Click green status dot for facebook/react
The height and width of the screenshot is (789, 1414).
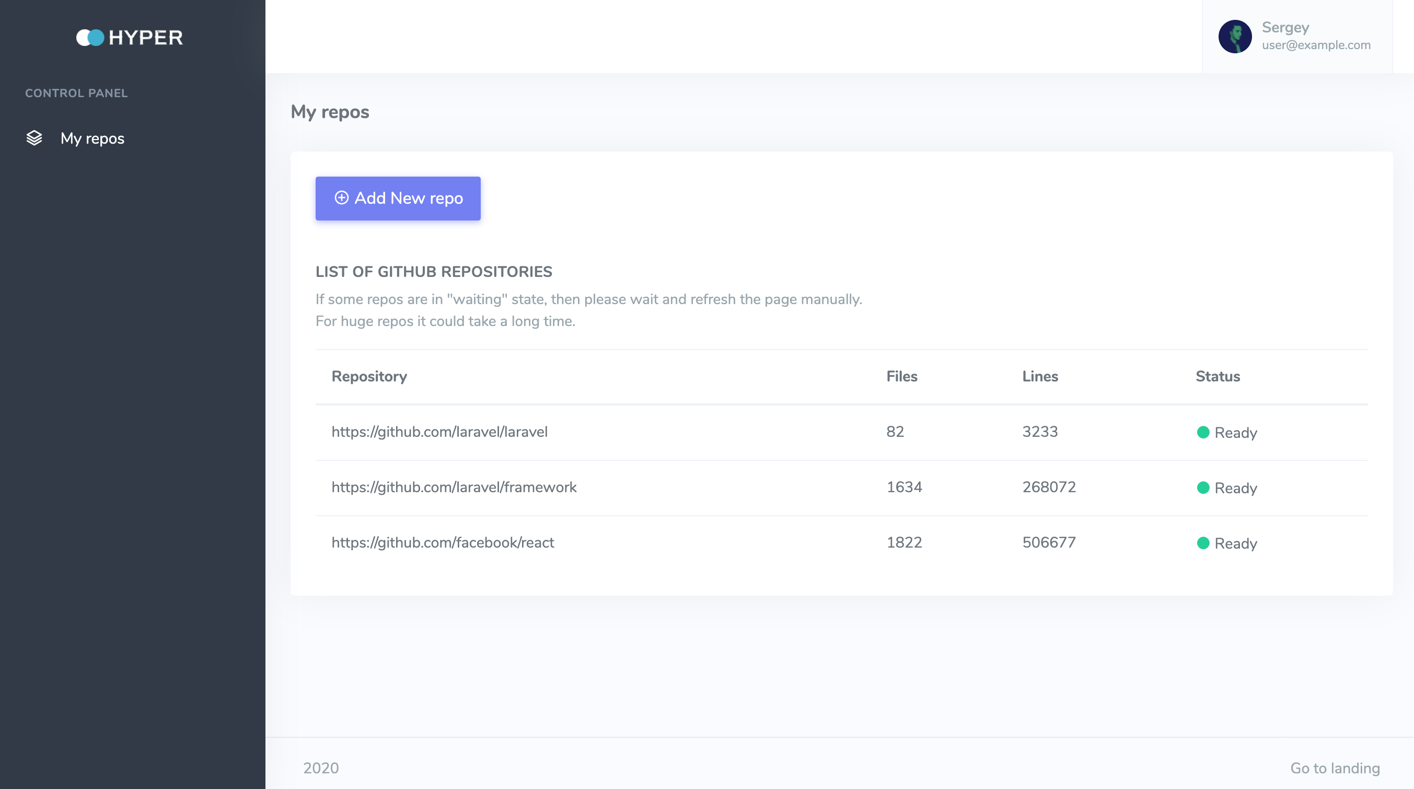(1203, 543)
